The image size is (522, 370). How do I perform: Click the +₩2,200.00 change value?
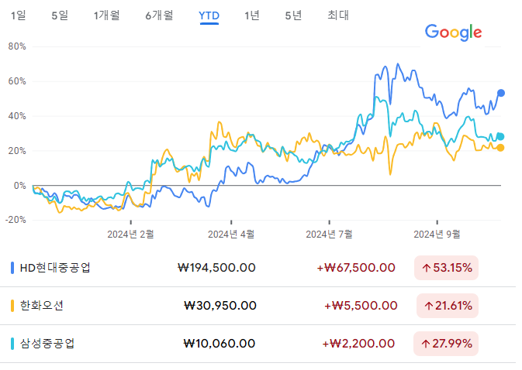[358, 344]
